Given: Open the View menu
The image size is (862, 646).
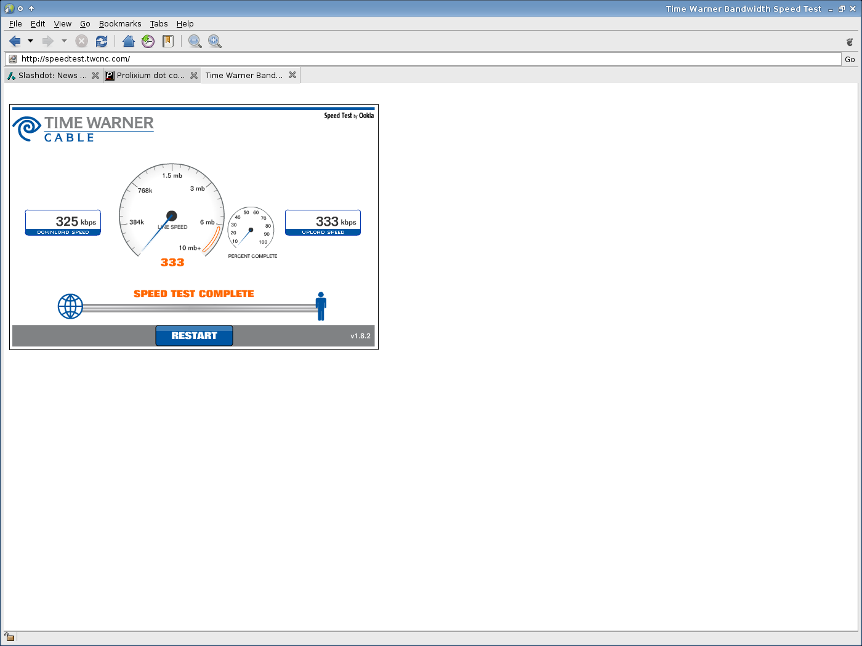Looking at the screenshot, I should point(63,24).
